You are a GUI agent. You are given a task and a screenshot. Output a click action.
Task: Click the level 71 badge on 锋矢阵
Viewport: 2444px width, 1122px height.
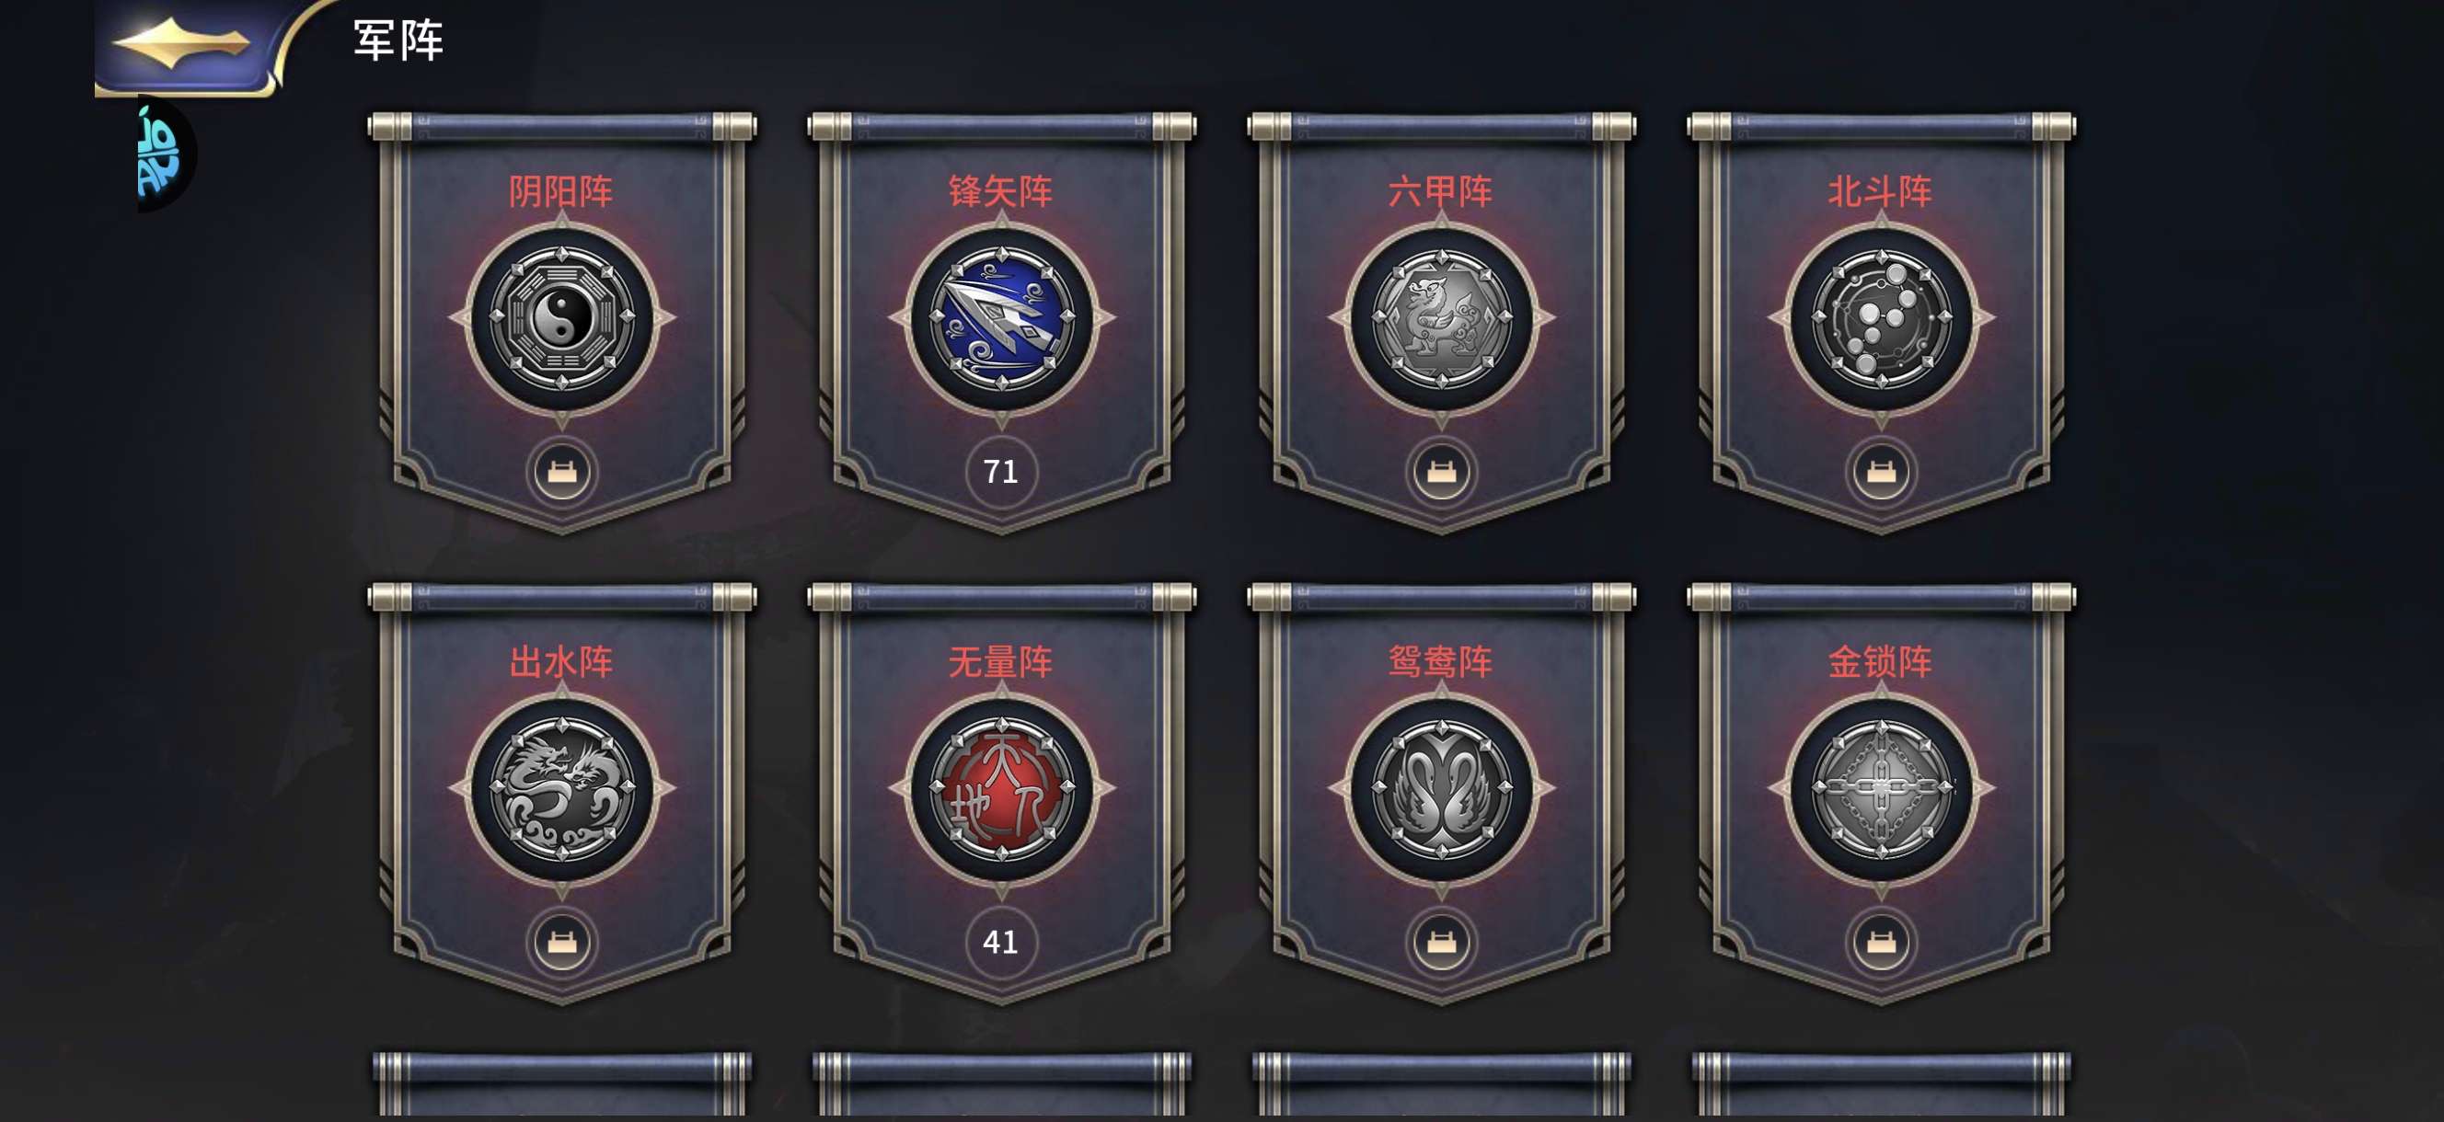point(1001,472)
